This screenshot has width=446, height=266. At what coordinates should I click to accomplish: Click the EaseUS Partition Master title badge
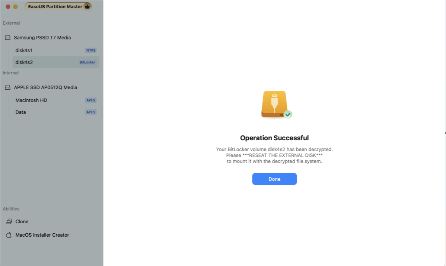click(x=58, y=7)
